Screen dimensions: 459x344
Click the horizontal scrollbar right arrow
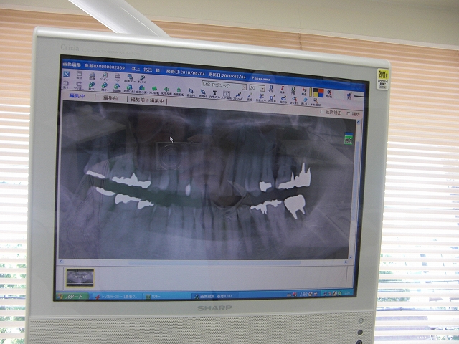346,262
